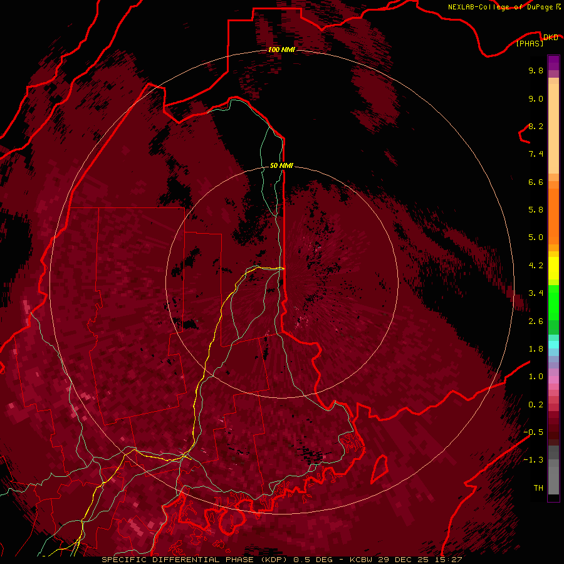
Task: Click the 9.8 legend value
Action: tap(536, 70)
